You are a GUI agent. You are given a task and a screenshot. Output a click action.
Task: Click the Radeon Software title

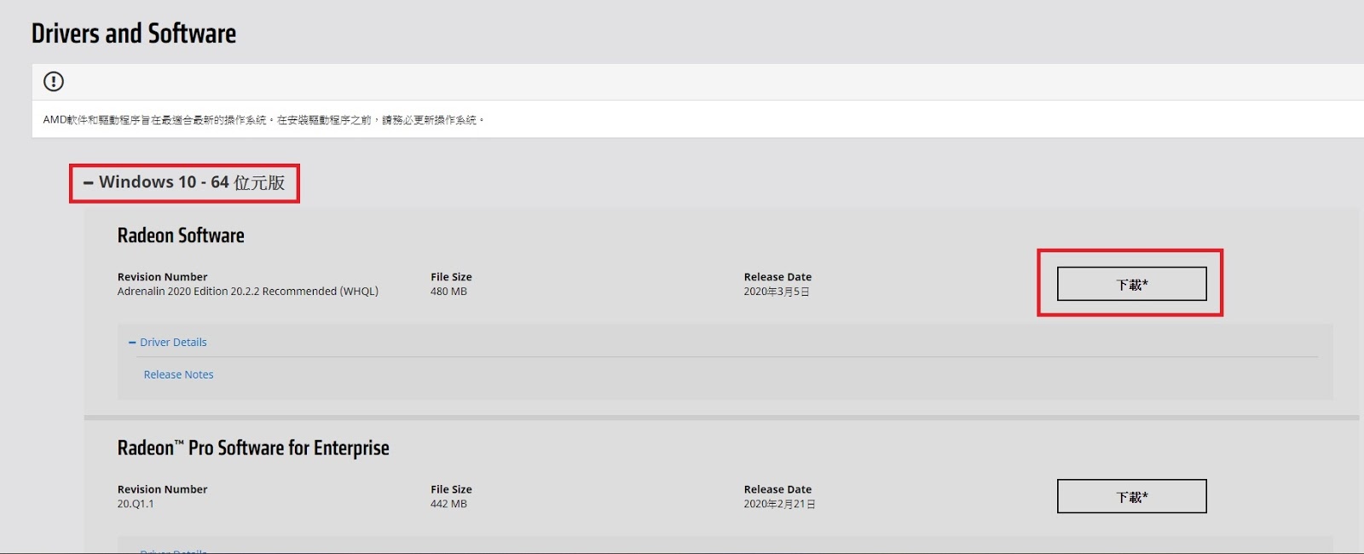tap(181, 235)
